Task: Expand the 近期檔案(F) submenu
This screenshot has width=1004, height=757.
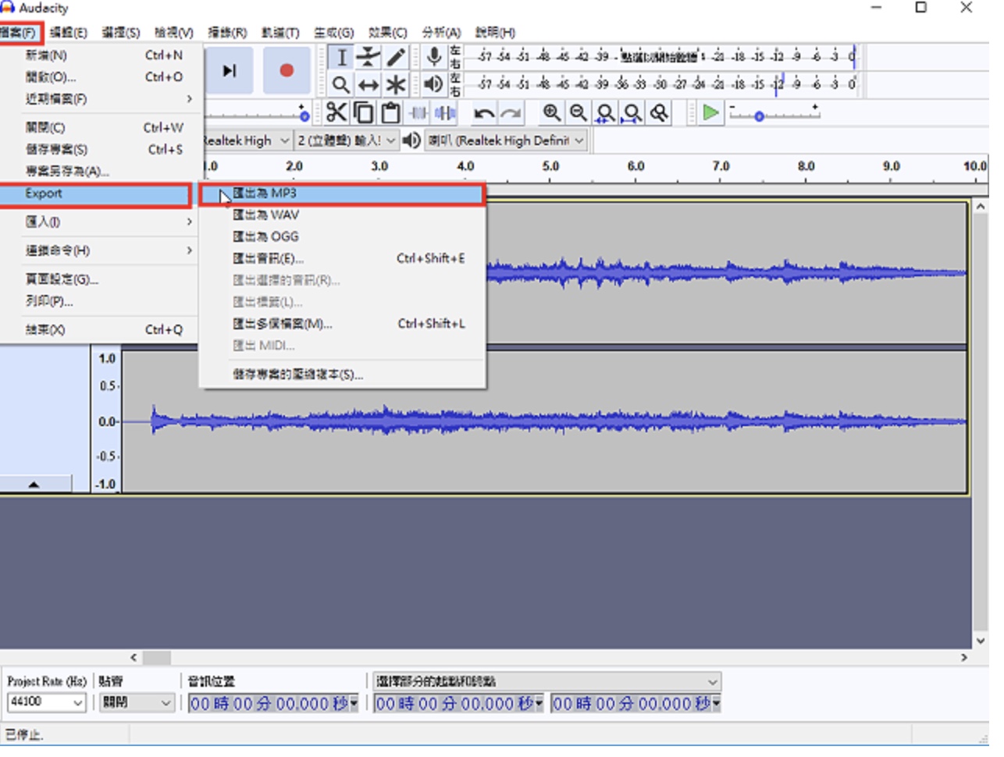Action: (98, 99)
